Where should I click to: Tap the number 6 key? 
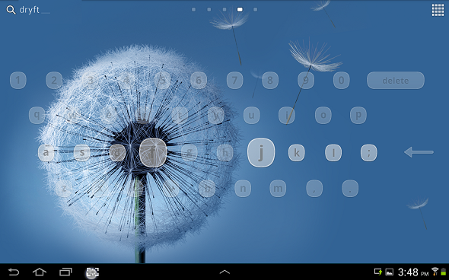(199, 81)
